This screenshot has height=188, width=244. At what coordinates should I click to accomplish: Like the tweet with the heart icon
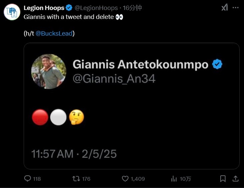coord(125,179)
